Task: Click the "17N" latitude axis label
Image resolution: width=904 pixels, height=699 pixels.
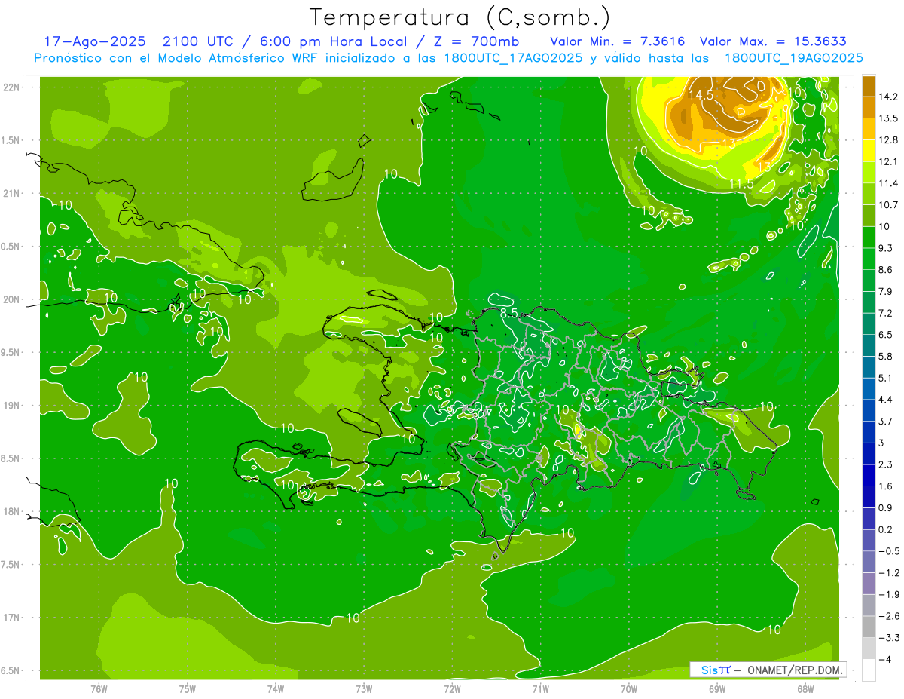Action: (11, 618)
